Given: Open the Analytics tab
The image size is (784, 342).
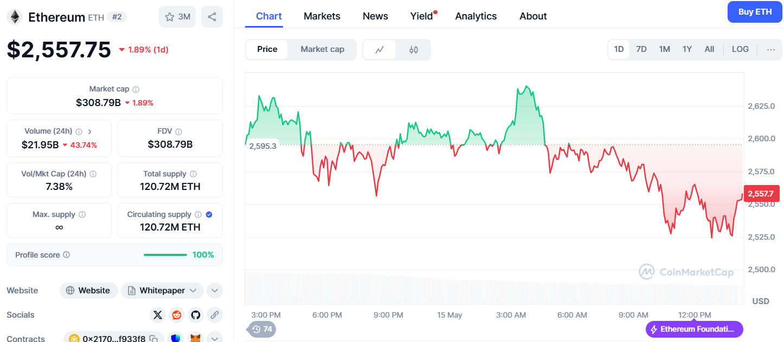Looking at the screenshot, I should tap(476, 16).
